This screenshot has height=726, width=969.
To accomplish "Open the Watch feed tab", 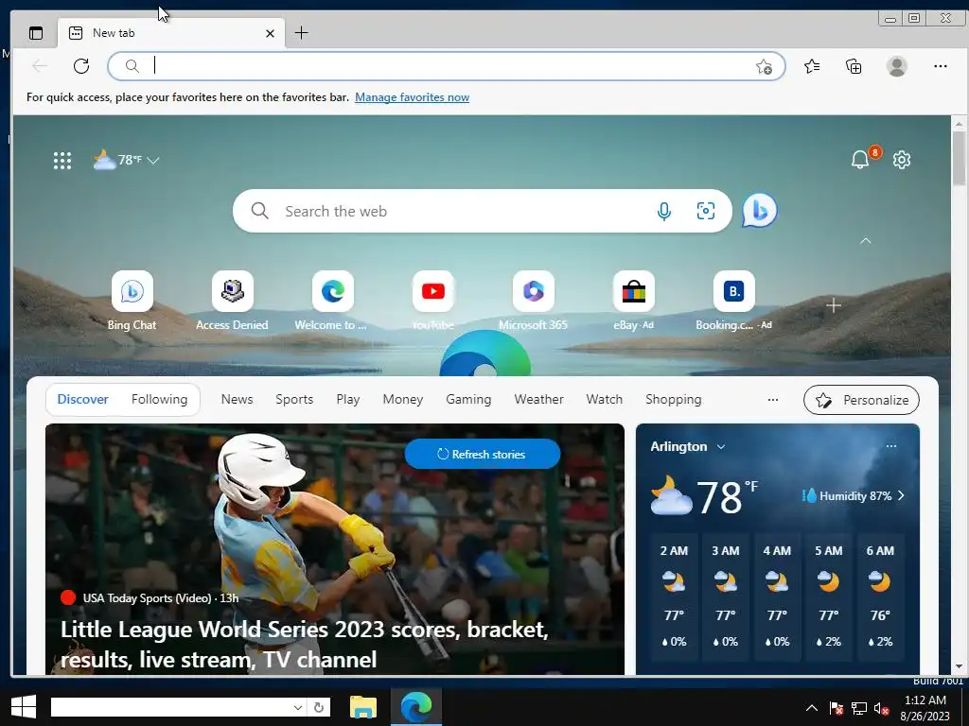I will coord(605,400).
